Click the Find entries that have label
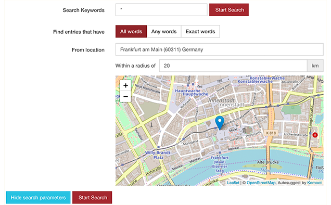Screen dimensions: 331x205 coord(79,32)
